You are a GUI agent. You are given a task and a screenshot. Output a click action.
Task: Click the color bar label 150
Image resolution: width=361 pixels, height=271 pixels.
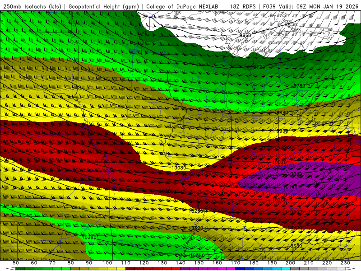click(x=199, y=263)
